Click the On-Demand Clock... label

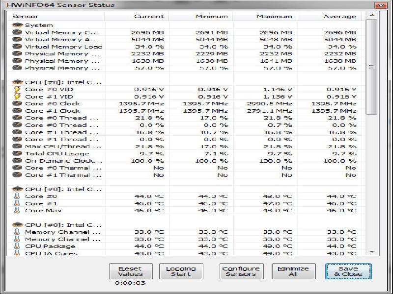tap(64, 161)
